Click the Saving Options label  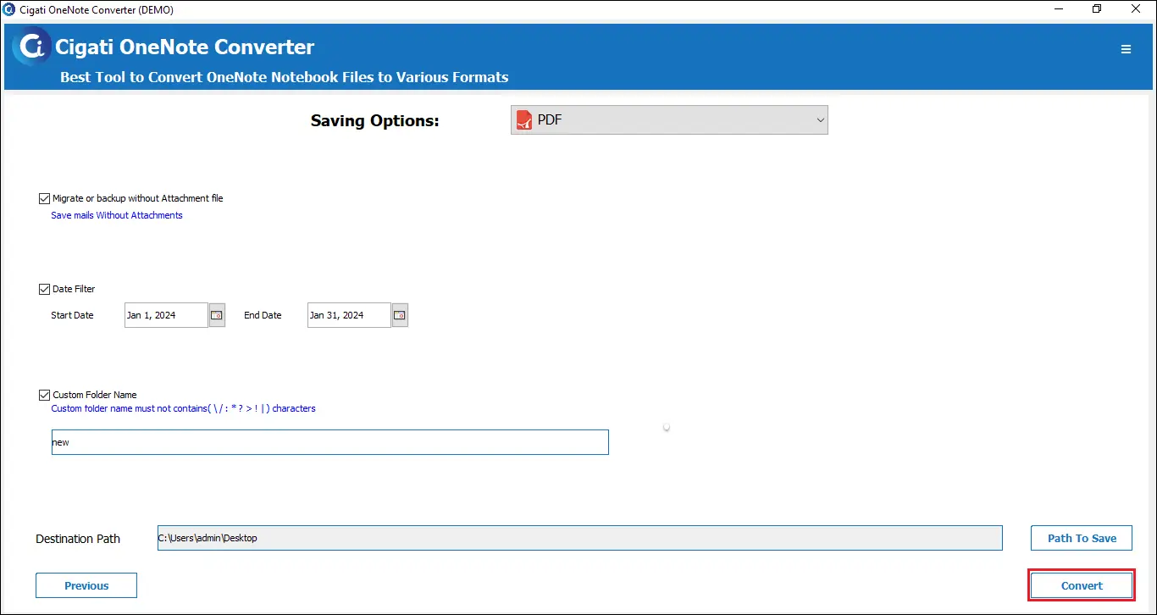(x=375, y=120)
